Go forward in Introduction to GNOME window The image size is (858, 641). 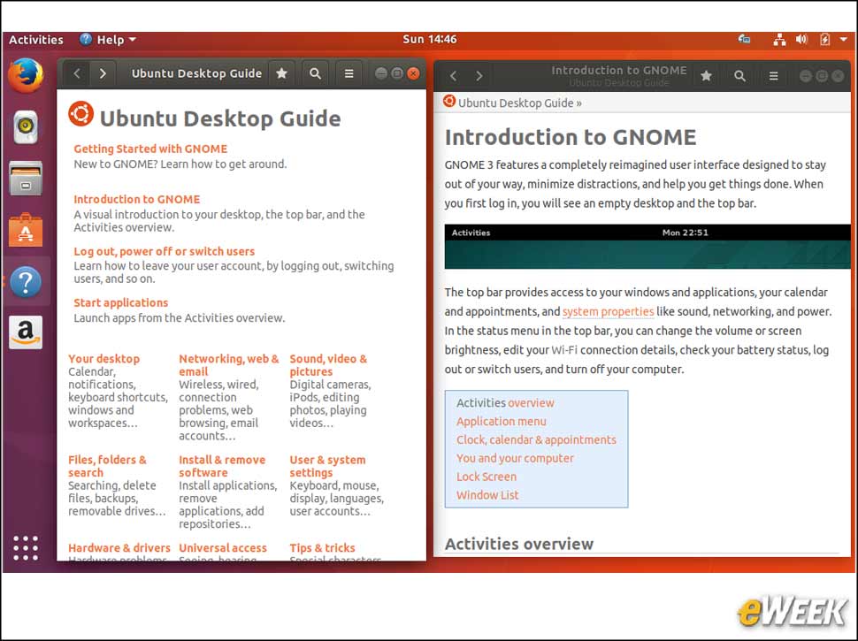tap(479, 76)
